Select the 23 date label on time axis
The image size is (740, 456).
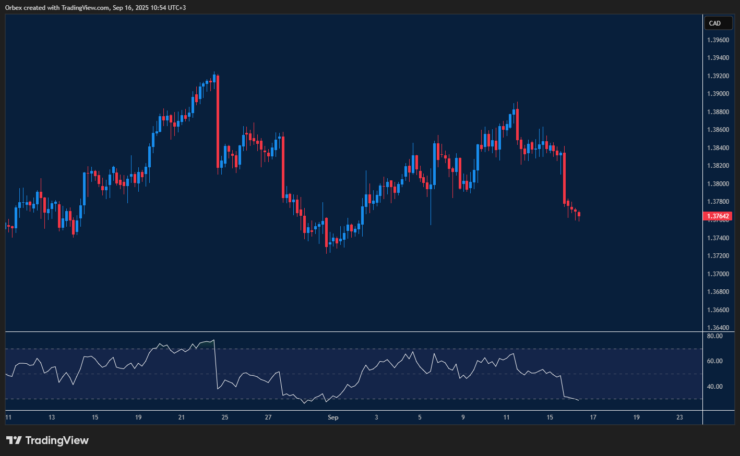[x=679, y=417]
